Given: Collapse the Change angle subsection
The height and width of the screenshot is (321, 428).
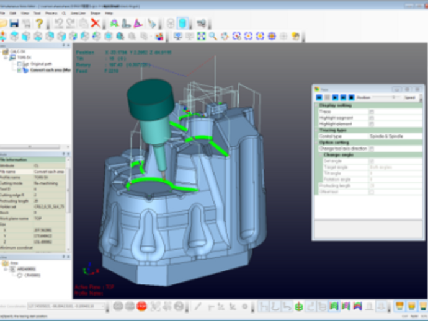Looking at the screenshot, I should point(321,155).
